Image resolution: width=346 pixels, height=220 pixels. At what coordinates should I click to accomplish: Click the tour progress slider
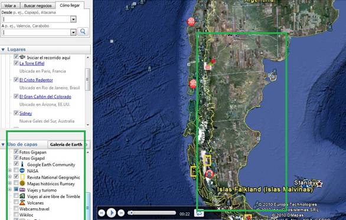pyautogui.click(x=152, y=213)
